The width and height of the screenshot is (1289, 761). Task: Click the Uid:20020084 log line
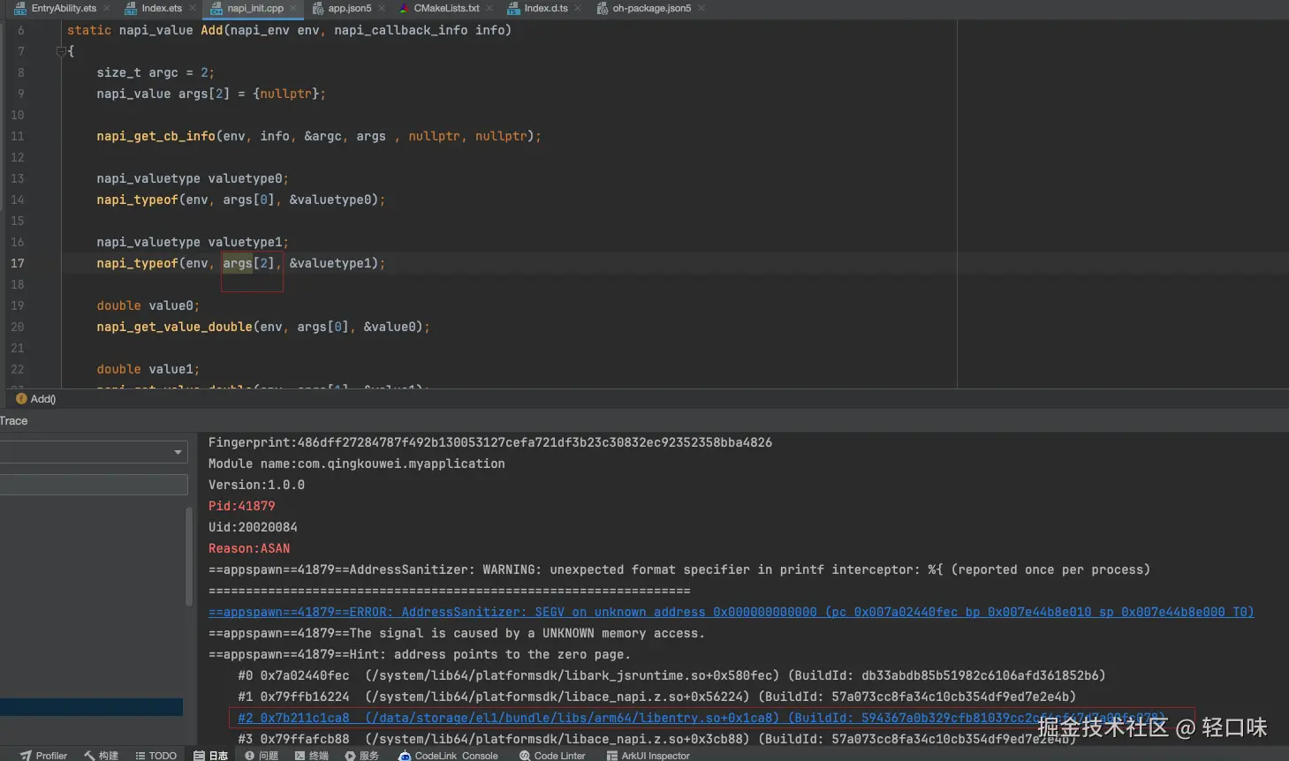coord(253,527)
